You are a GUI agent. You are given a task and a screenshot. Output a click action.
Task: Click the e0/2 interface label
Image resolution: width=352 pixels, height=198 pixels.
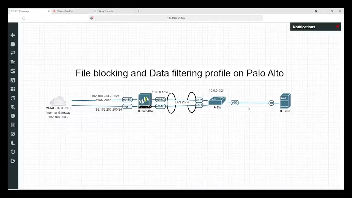pos(199,100)
